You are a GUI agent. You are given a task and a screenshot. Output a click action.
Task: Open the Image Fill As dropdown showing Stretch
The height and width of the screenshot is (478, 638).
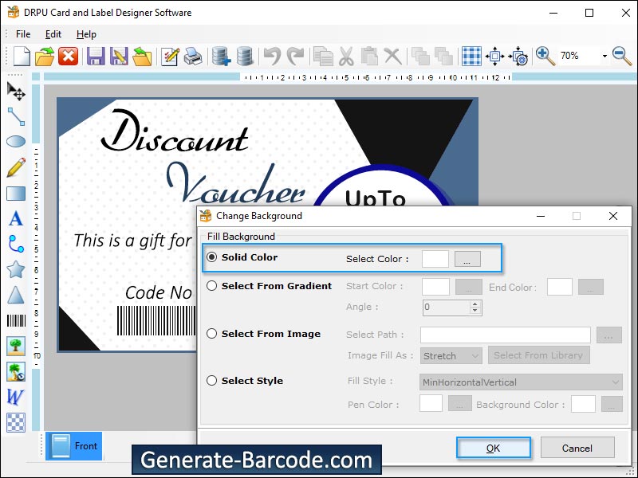(451, 355)
